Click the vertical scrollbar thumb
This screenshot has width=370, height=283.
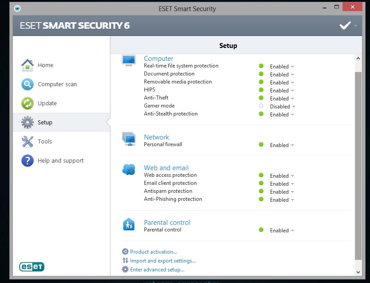pos(358,166)
